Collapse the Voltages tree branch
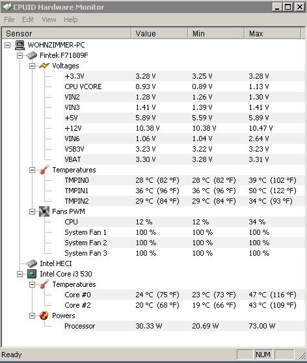307x363 pixels. tap(32, 66)
